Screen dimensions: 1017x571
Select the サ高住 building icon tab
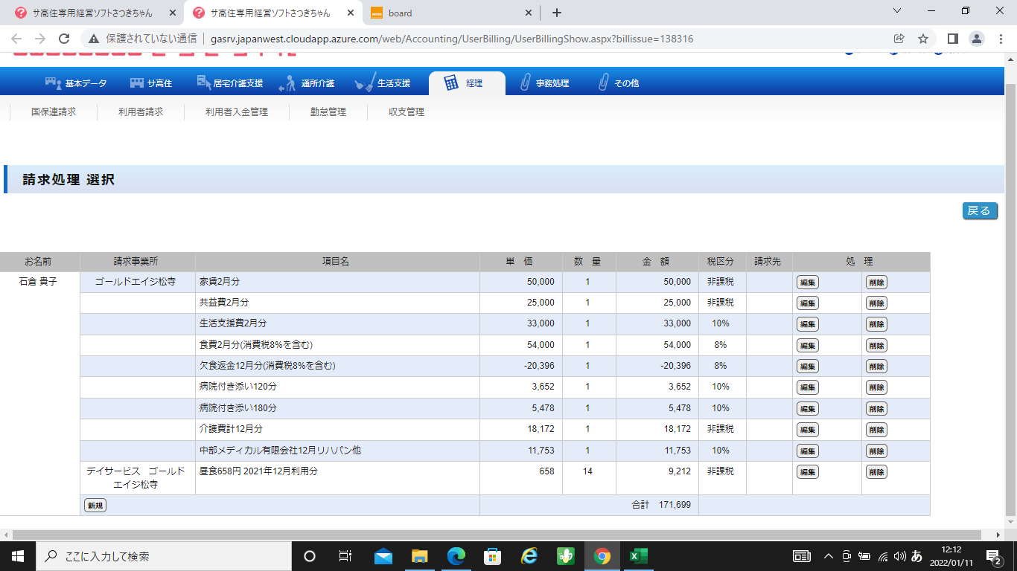coord(137,83)
